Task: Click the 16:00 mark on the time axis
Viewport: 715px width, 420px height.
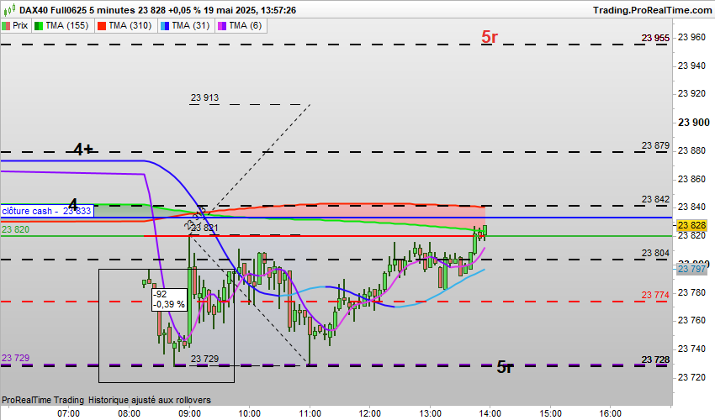Action: click(610, 413)
